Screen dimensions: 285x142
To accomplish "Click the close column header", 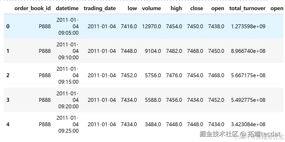I will 197,8.
